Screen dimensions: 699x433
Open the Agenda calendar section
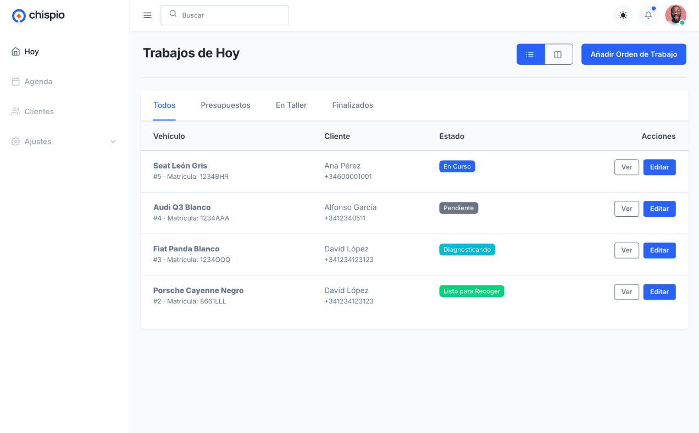click(38, 82)
